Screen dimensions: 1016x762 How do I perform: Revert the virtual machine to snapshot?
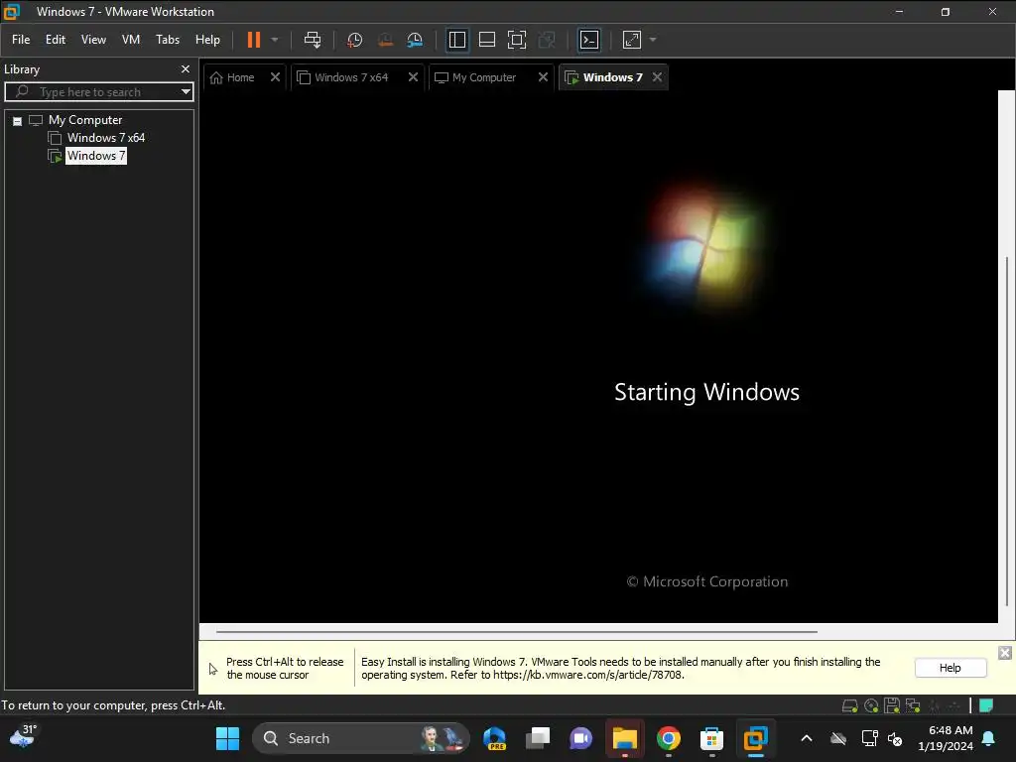[x=385, y=40]
